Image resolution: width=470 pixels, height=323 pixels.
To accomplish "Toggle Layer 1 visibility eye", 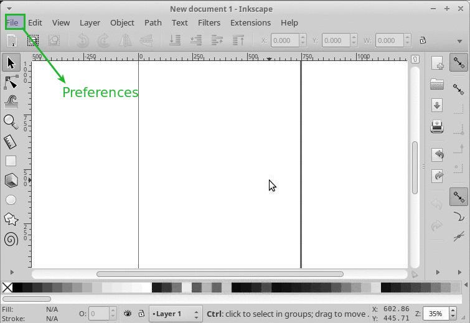I will pos(128,314).
